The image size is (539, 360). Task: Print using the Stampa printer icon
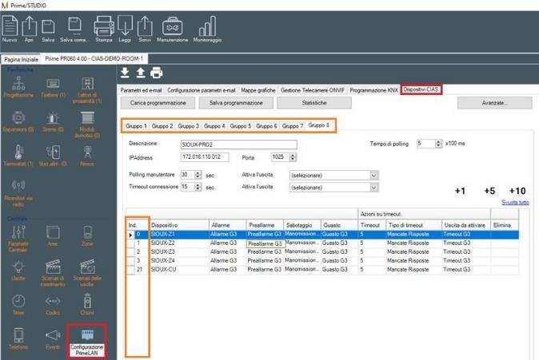tap(104, 26)
